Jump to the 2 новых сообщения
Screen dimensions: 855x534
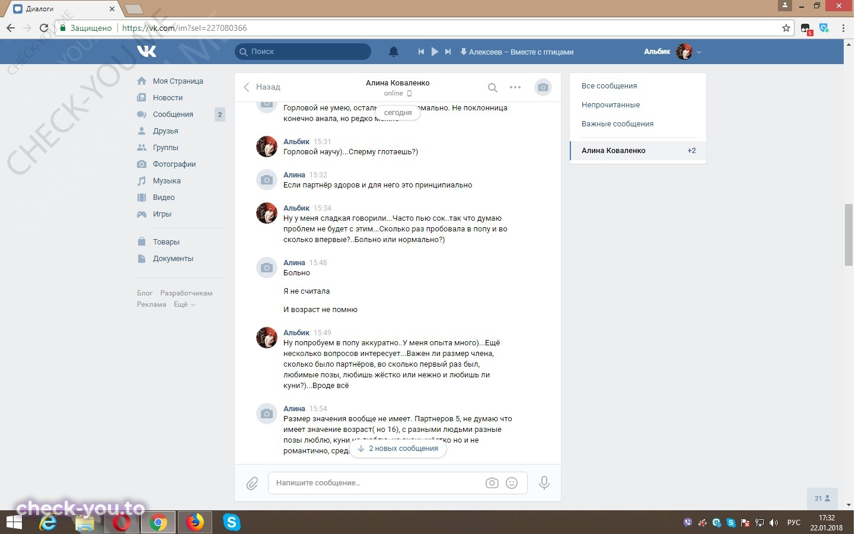pos(398,449)
